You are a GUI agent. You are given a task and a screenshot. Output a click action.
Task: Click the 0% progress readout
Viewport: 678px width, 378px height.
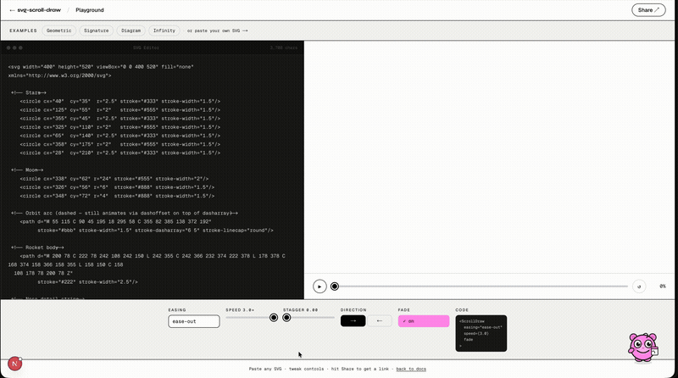[x=663, y=286]
